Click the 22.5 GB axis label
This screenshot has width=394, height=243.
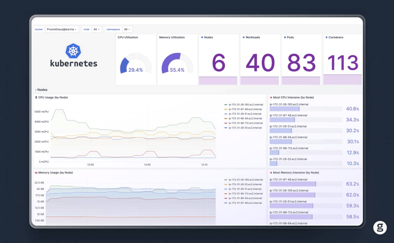pyautogui.click(x=39, y=182)
